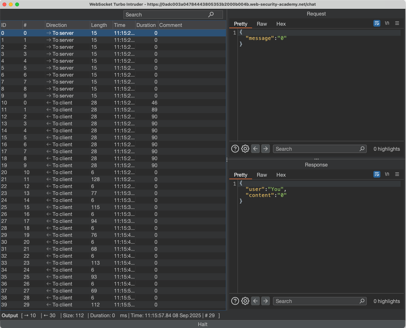Image resolution: width=406 pixels, height=328 pixels.
Task: Switch to the Hex tab in Response
Action: click(x=281, y=175)
